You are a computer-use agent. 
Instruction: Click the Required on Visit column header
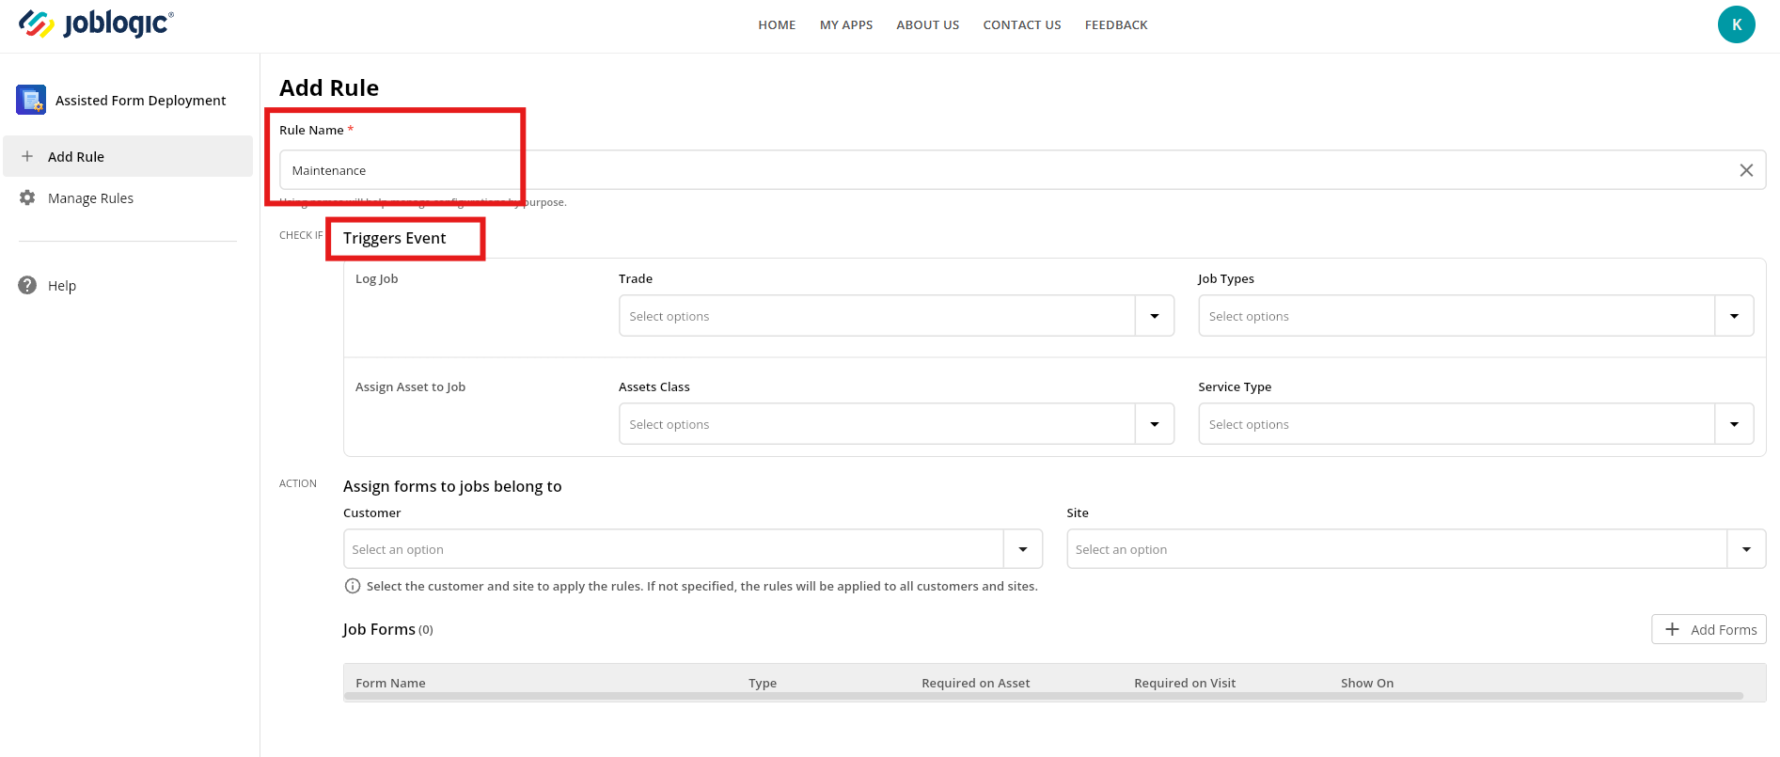click(x=1185, y=683)
